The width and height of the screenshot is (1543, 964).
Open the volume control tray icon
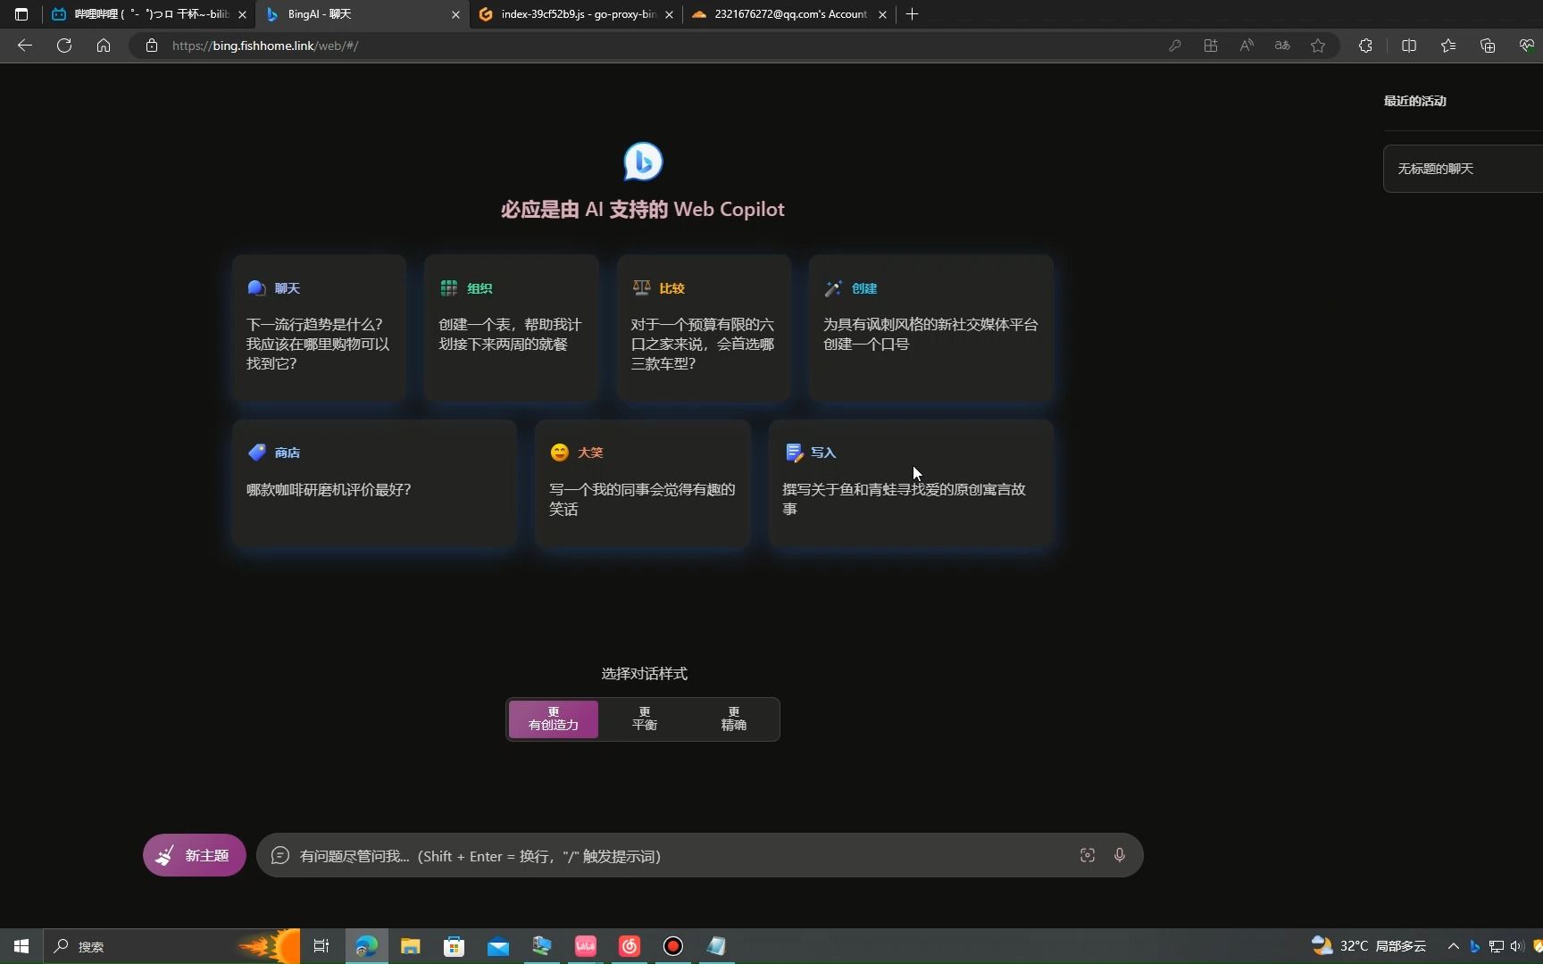pos(1516,946)
